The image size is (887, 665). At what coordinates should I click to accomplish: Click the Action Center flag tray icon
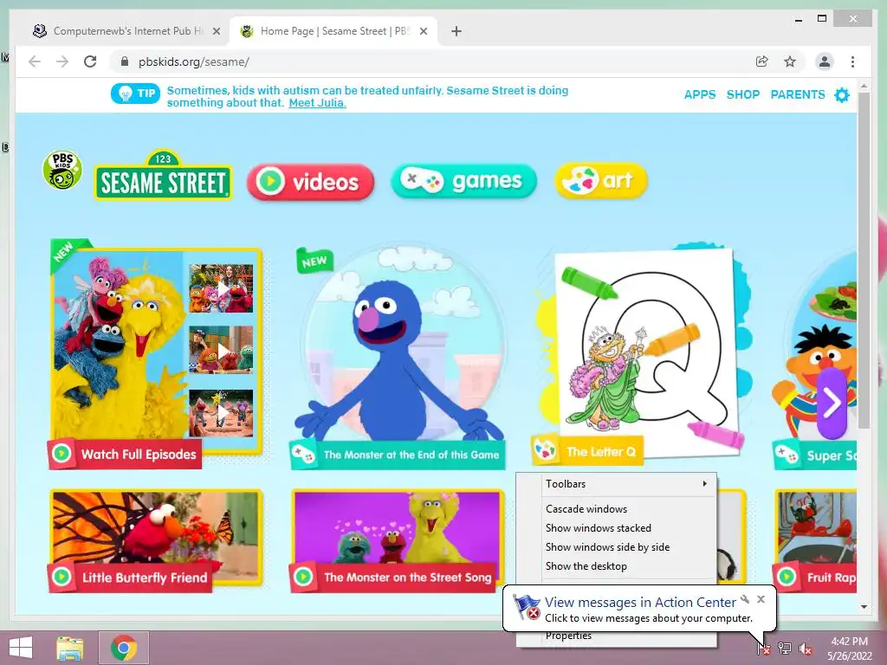[763, 649]
